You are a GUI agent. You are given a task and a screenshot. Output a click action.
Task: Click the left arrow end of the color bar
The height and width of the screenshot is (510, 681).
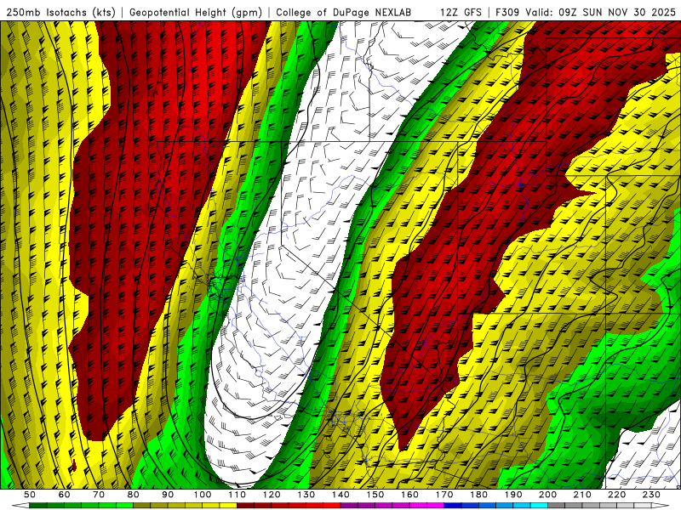[20, 506]
